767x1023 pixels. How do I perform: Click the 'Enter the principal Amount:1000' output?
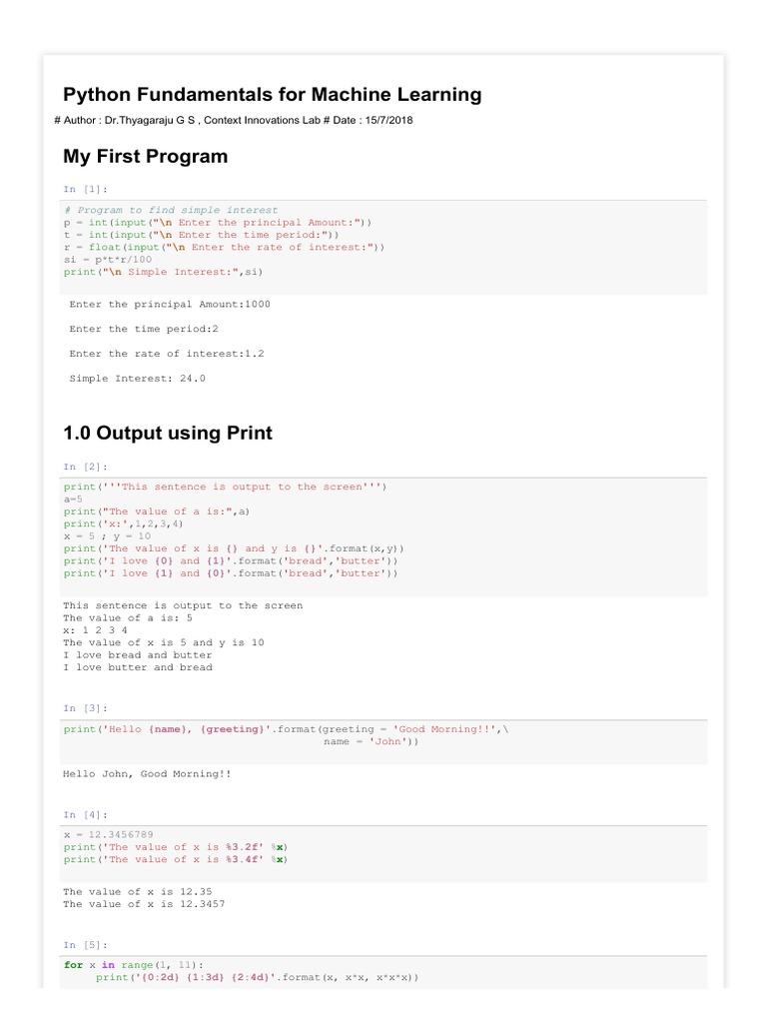pos(170,304)
